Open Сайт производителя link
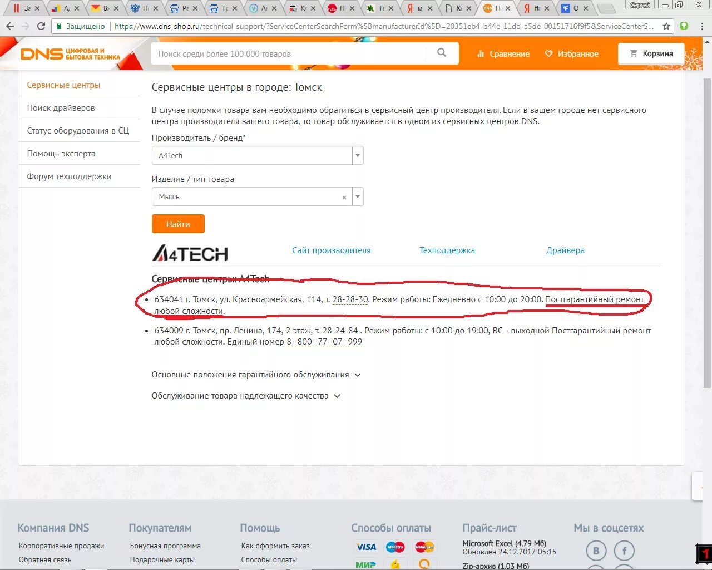Viewport: 712px width, 570px height. point(332,250)
